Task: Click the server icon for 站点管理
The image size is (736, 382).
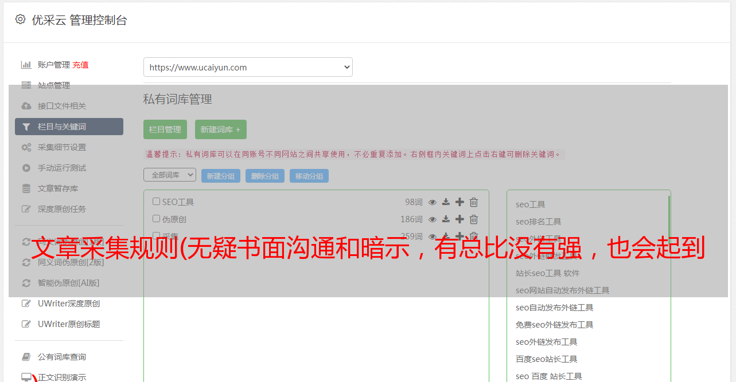Action: click(x=26, y=85)
